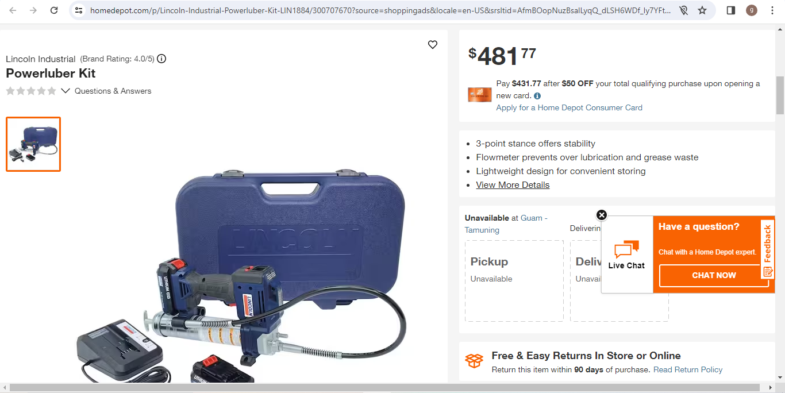Screen dimensions: 785x393
Task: View site information icon in address bar
Action: (x=79, y=10)
